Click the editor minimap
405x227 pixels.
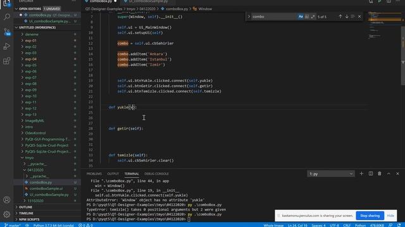[x=384, y=26]
